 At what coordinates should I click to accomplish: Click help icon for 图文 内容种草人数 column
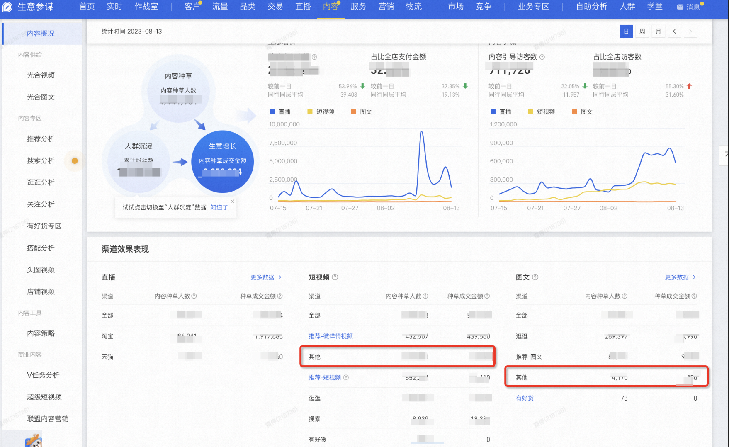click(625, 296)
